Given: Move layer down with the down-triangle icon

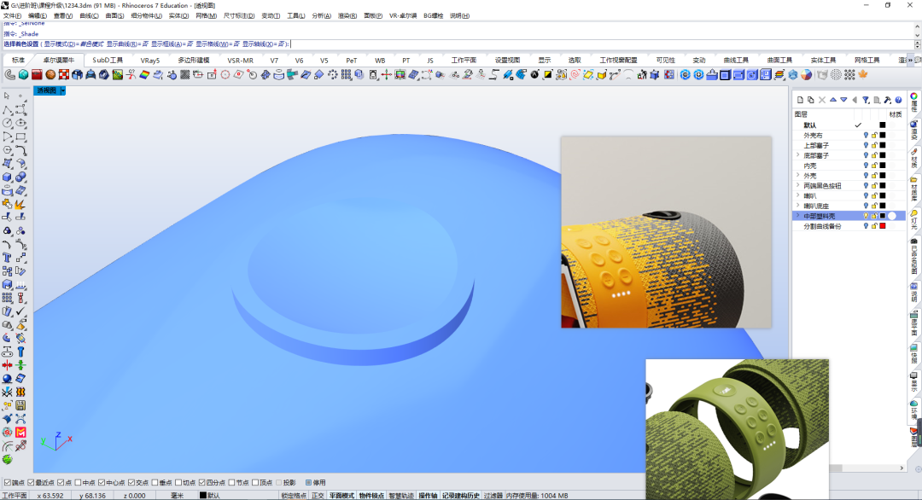Looking at the screenshot, I should tap(843, 100).
